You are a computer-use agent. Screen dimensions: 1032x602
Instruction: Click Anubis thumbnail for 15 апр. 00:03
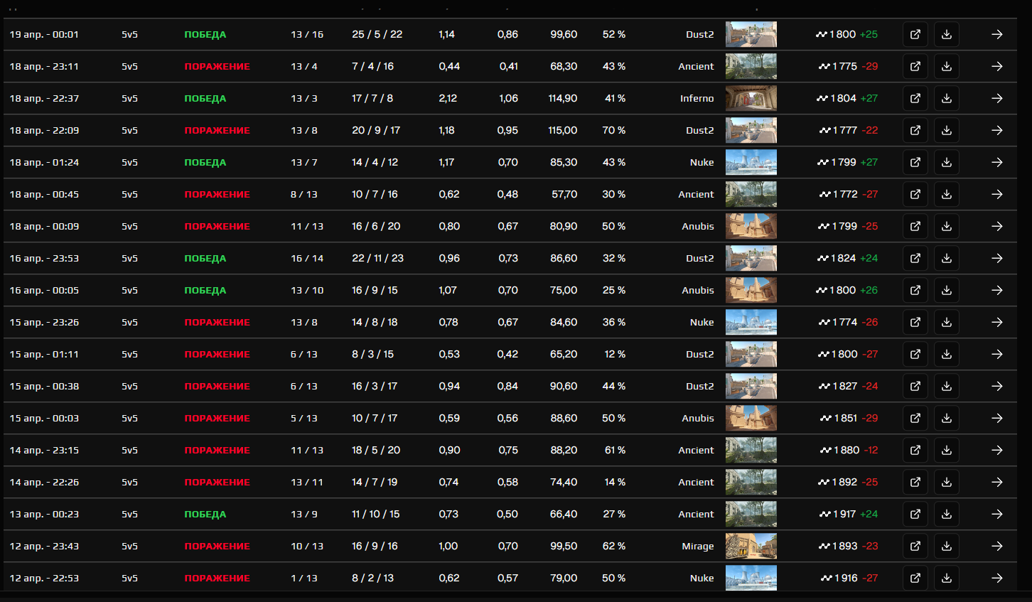tap(751, 418)
